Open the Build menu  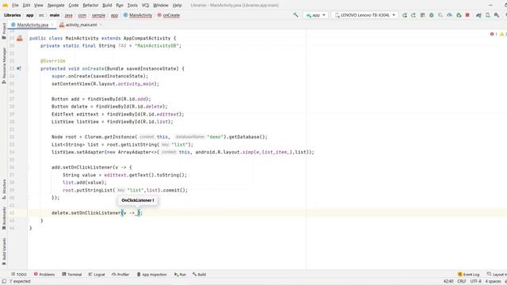[x=107, y=6]
